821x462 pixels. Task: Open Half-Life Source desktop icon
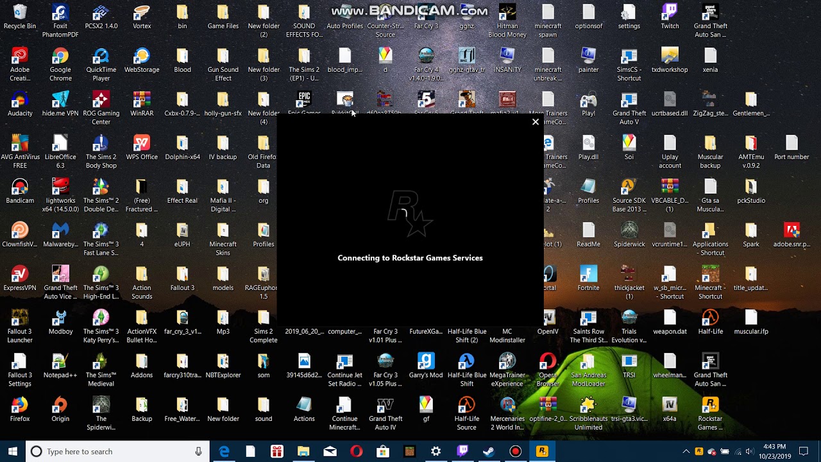pos(466,414)
